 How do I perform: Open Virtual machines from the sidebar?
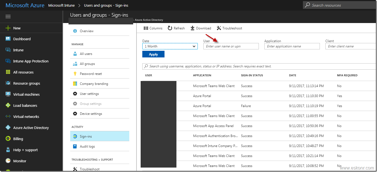(26, 94)
